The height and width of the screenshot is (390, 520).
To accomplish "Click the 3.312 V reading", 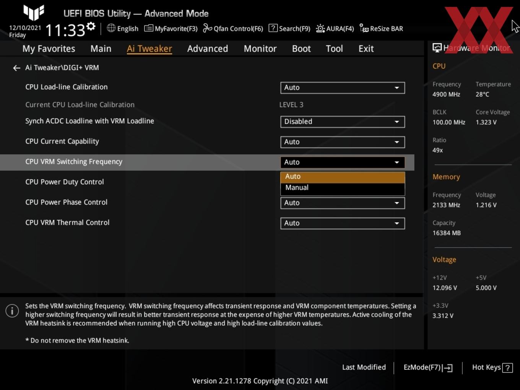I will tap(443, 316).
